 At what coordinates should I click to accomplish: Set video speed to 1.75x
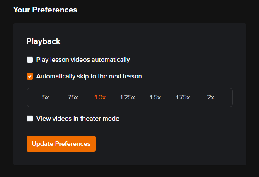[183, 97]
